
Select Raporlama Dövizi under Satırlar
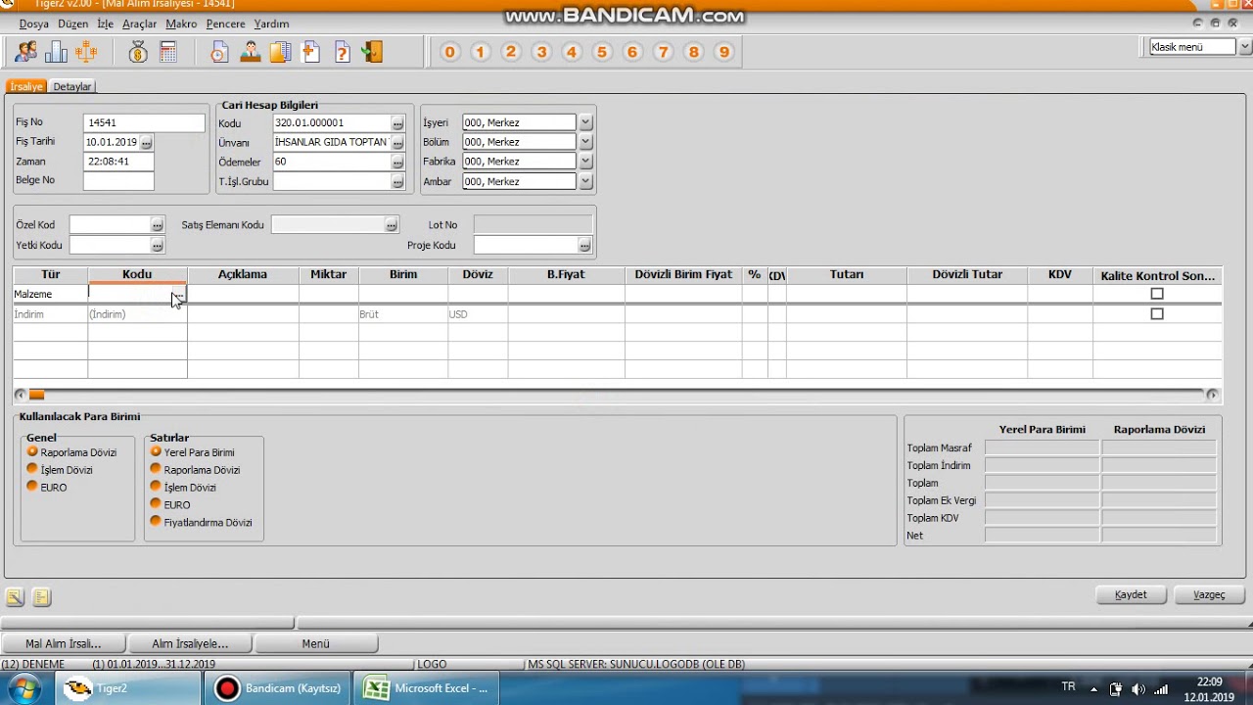pos(156,469)
